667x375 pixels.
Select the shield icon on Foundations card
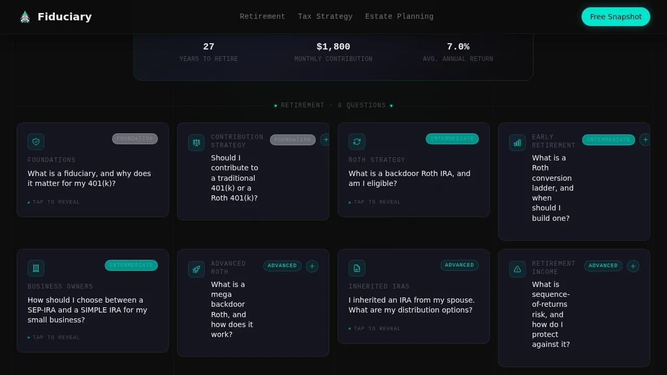coord(36,141)
